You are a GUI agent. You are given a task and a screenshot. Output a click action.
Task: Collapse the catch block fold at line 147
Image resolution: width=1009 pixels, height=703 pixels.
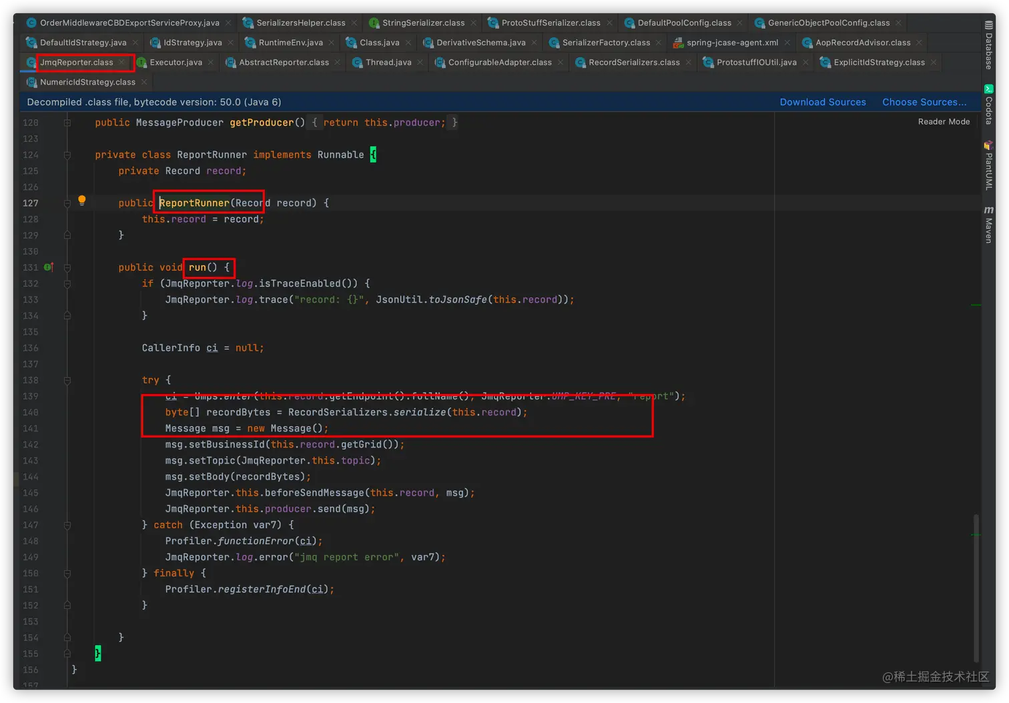click(x=67, y=525)
